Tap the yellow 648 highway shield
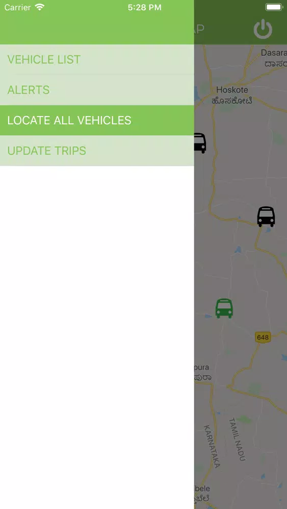This screenshot has height=509, width=287. [263, 337]
